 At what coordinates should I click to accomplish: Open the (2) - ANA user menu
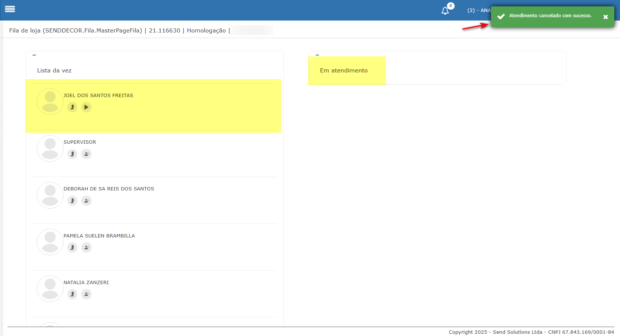[479, 10]
